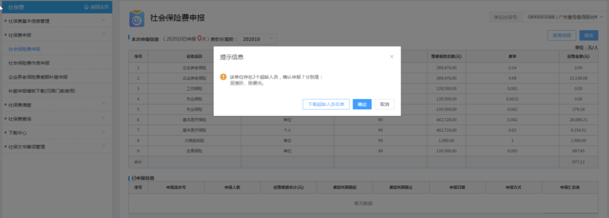Screen dimensions: 609x218
Task: Confirm with the 确定 button
Action: (x=362, y=104)
